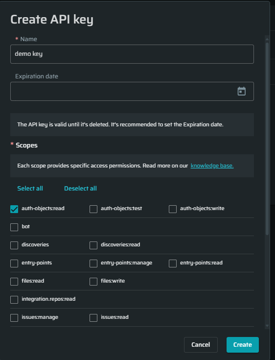Check the bot scope checkbox
The image size is (275, 360).
(x=14, y=227)
